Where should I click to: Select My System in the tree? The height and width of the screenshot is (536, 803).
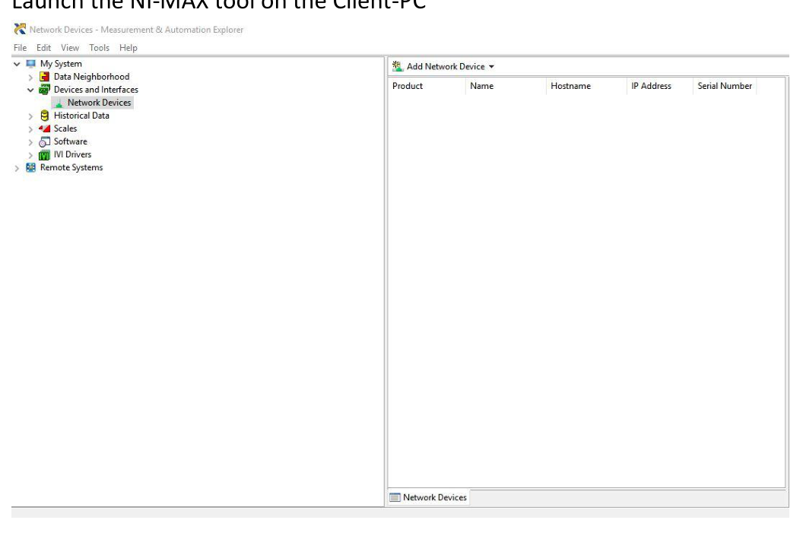pos(61,63)
